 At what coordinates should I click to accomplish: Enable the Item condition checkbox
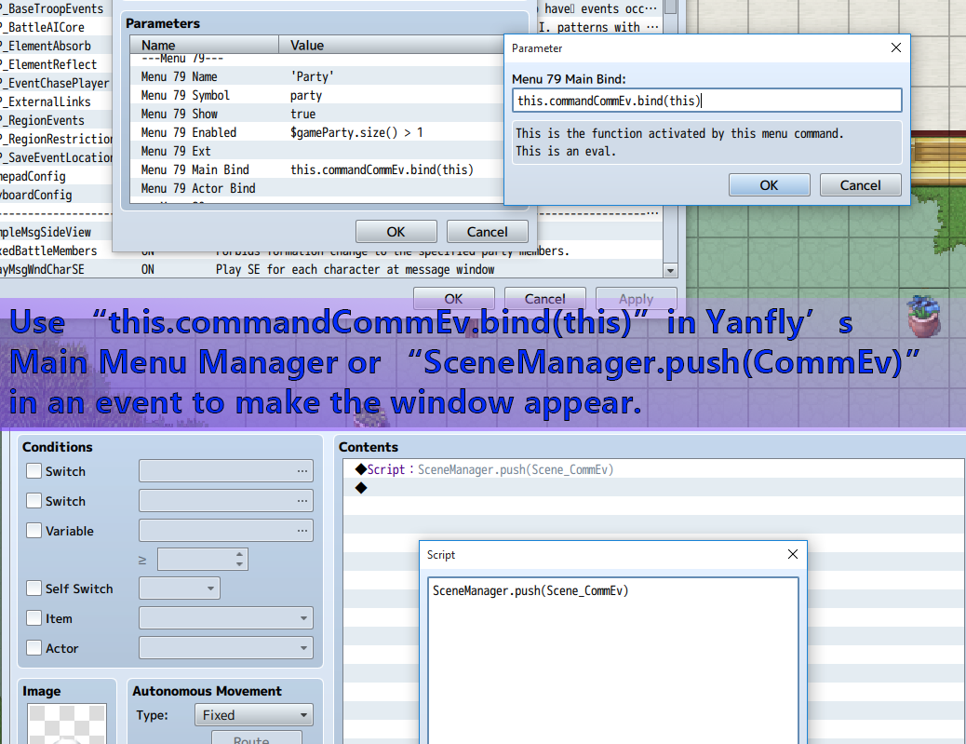click(34, 618)
